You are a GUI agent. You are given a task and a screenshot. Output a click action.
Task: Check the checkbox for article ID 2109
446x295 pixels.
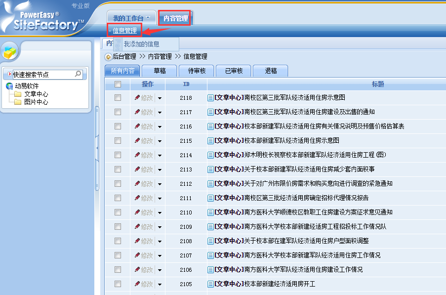pyautogui.click(x=118, y=227)
